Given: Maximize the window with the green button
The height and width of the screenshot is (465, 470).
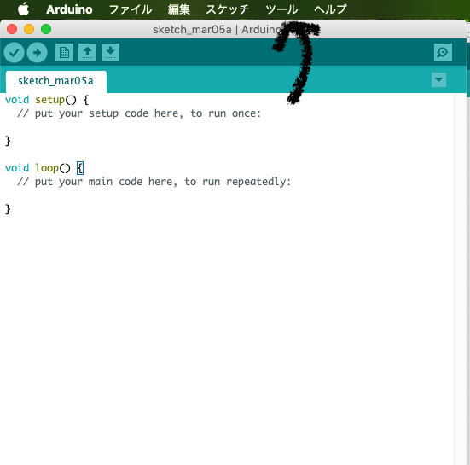Looking at the screenshot, I should click(x=46, y=29).
